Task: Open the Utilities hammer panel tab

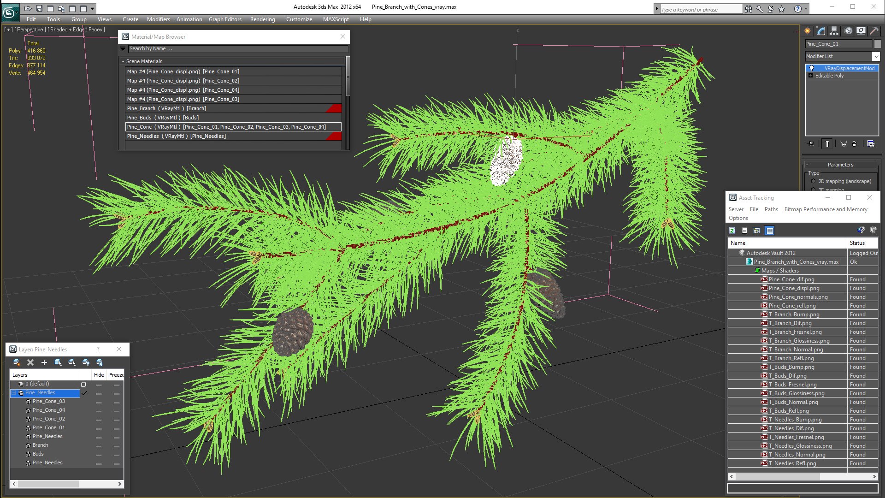Action: (x=874, y=31)
